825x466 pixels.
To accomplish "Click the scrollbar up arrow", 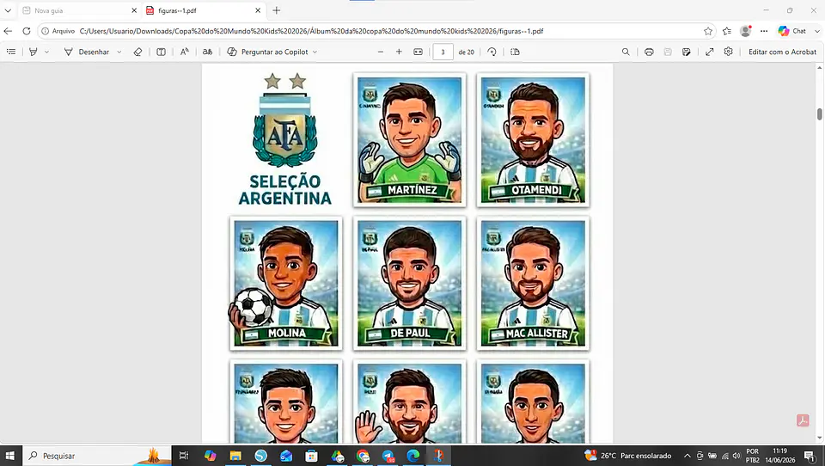I will tap(819, 68).
